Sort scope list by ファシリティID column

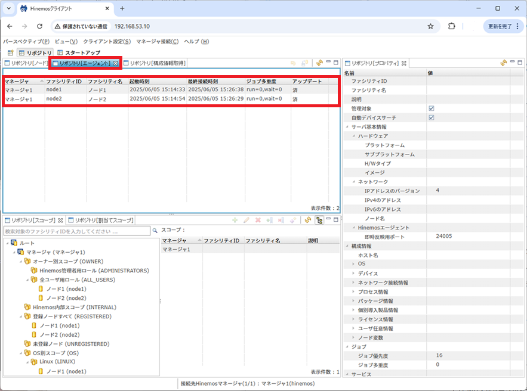223,241
